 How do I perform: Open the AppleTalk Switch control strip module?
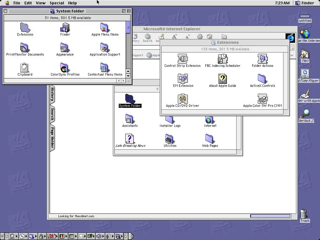coord(13,236)
